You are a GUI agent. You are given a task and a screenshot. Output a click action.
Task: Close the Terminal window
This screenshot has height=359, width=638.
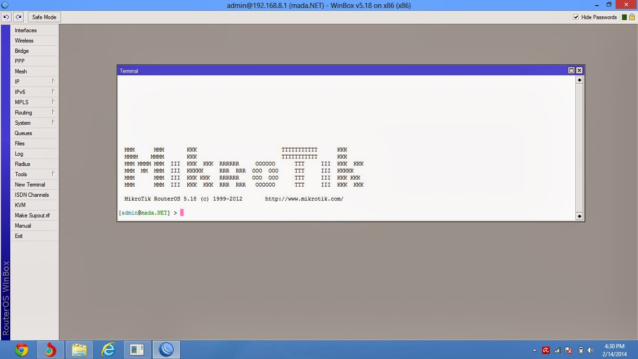(579, 71)
